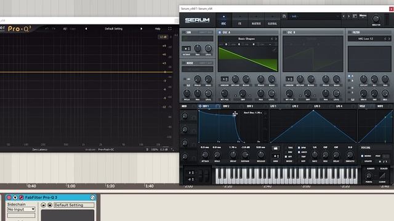
Task: Enable the LFO ANCH checkbox
Action: [299, 152]
